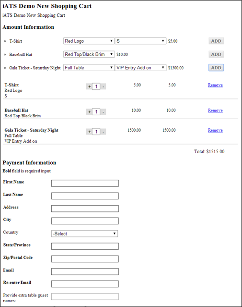
Task: Focus the Last Name field
Action: point(85,196)
